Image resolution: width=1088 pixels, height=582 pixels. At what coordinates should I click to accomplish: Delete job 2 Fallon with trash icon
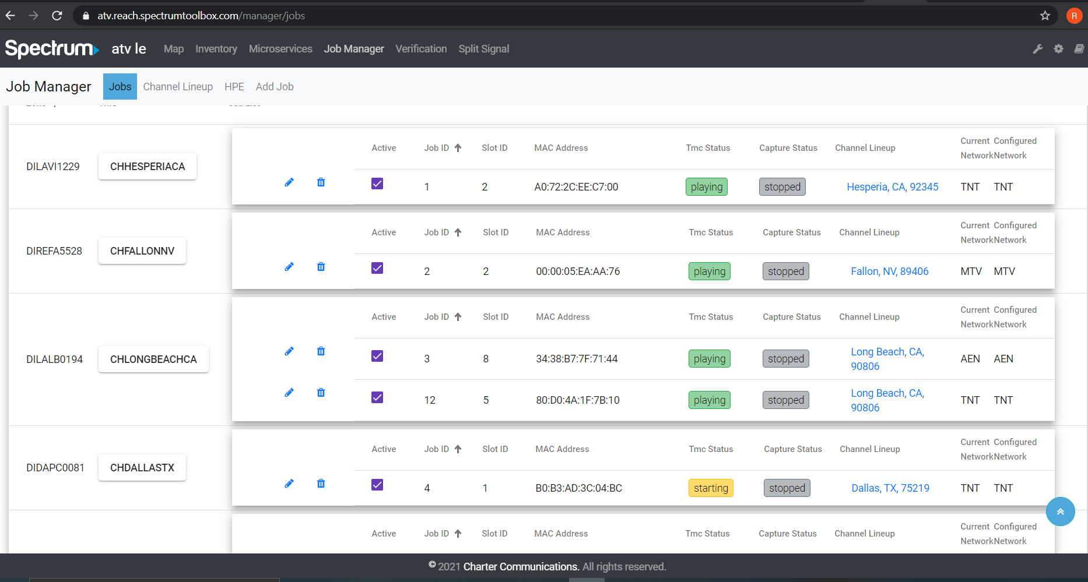[x=321, y=267]
